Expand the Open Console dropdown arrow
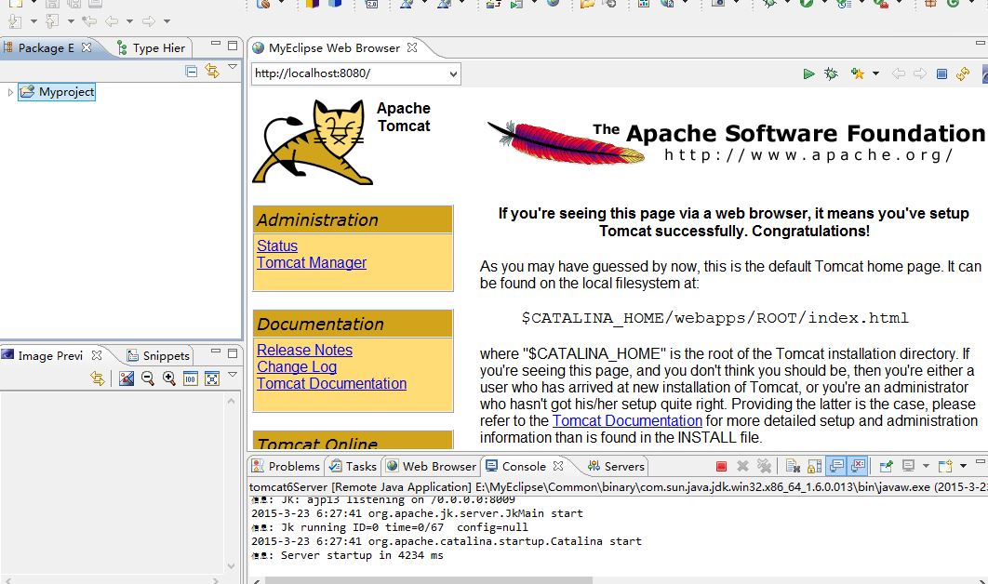This screenshot has width=988, height=584. (x=963, y=466)
